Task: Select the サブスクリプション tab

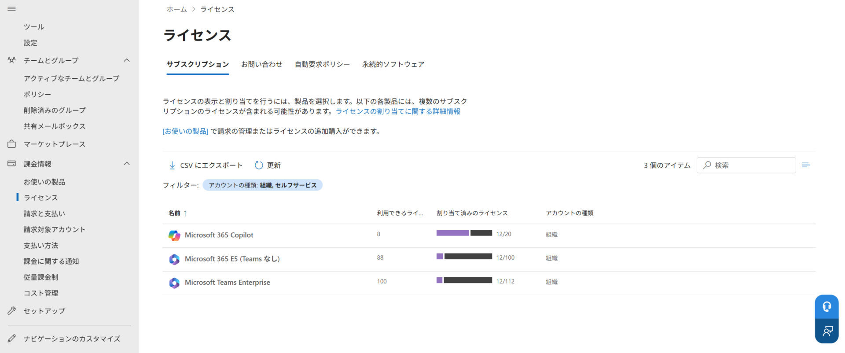Action: click(198, 64)
